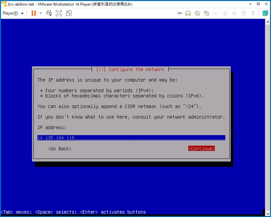Toggle Unity mode icon

coord(69,13)
